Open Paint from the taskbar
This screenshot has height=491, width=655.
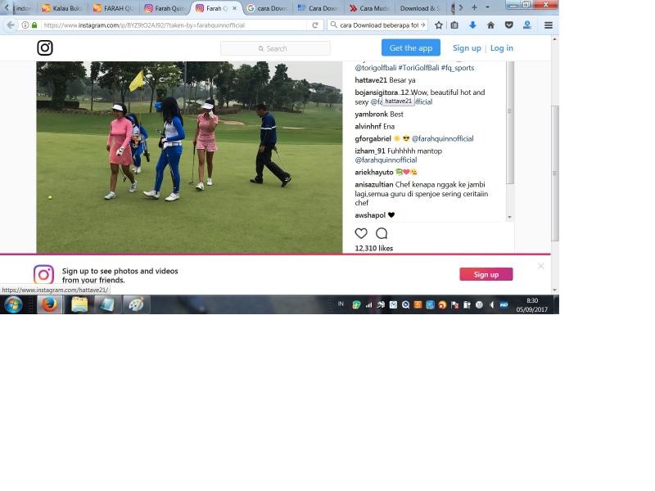(136, 304)
